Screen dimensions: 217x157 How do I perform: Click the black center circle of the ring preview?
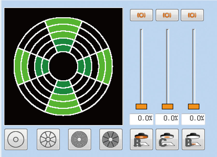(x=63, y=66)
